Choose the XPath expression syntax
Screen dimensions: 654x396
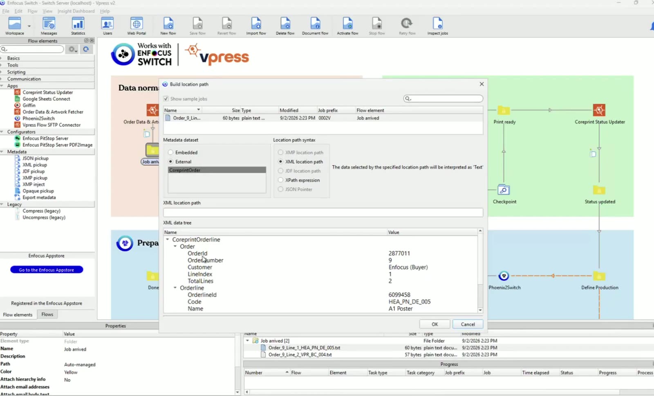click(280, 180)
